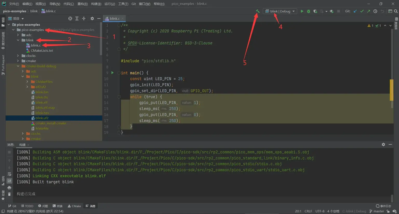Toggle scroll-to-end in build messages panel
Viewport: 399px width, 214px height.
[9, 181]
